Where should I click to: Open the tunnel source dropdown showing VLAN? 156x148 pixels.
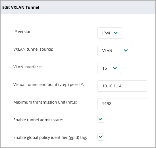115,51
